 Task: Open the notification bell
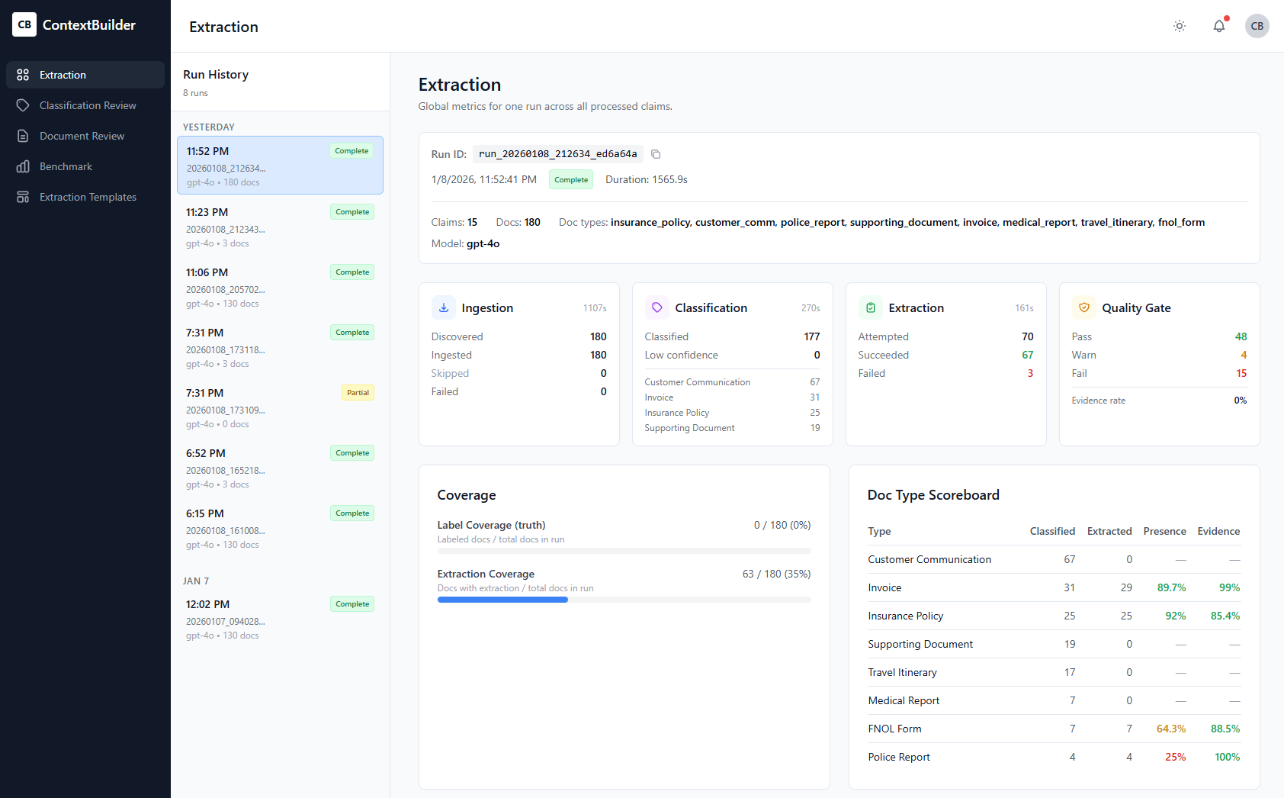point(1218,26)
